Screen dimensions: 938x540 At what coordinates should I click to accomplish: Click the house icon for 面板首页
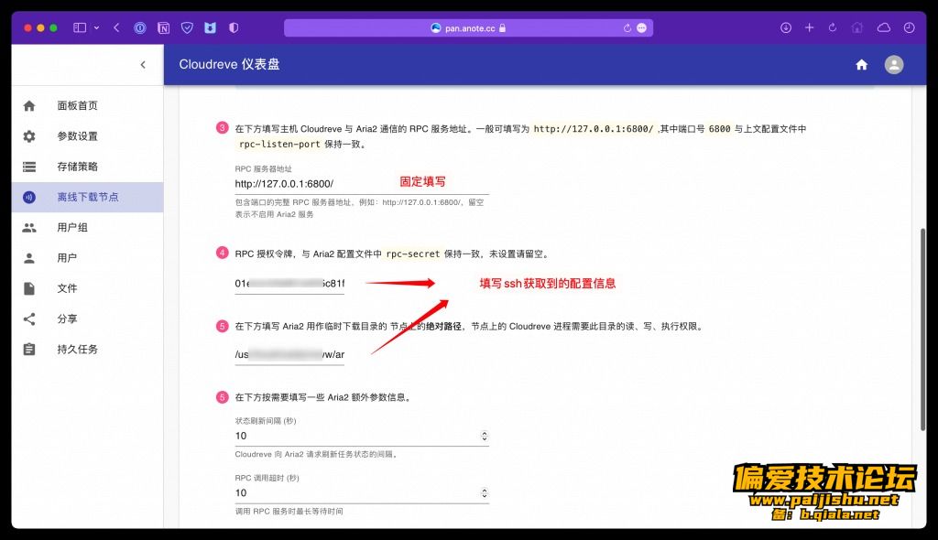[28, 106]
